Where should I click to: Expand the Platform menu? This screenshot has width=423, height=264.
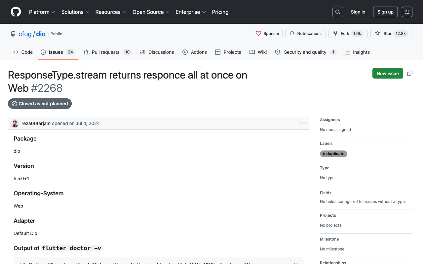(x=42, y=12)
